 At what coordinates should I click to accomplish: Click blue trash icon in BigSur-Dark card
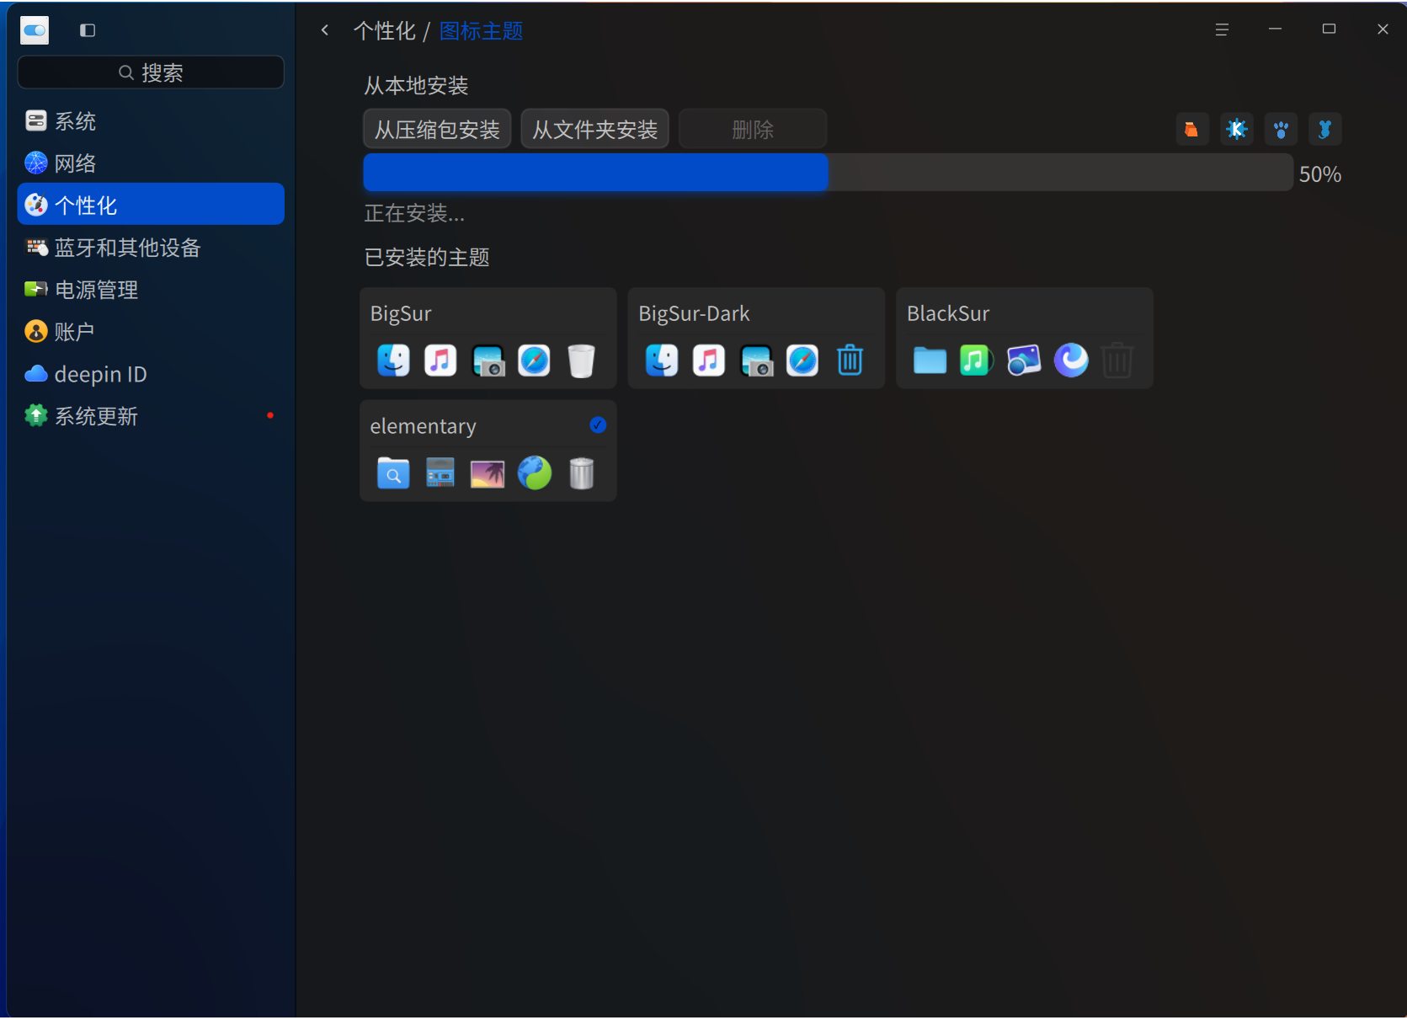850,360
